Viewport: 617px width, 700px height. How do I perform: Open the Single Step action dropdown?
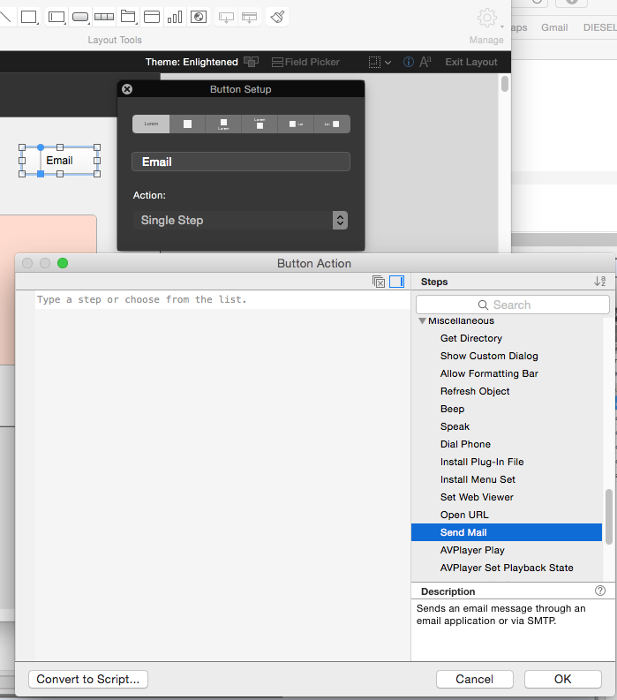pyautogui.click(x=240, y=220)
